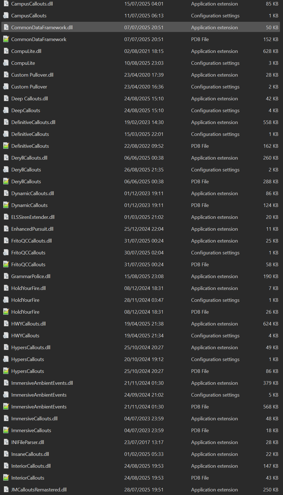
Task: Select HWYCallouts configuration settings file name
Action: click(25, 336)
